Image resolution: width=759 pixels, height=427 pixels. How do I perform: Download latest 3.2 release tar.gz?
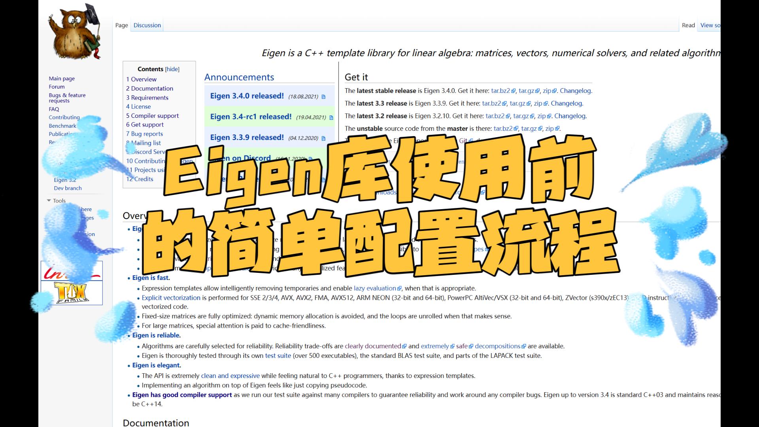[x=523, y=116]
